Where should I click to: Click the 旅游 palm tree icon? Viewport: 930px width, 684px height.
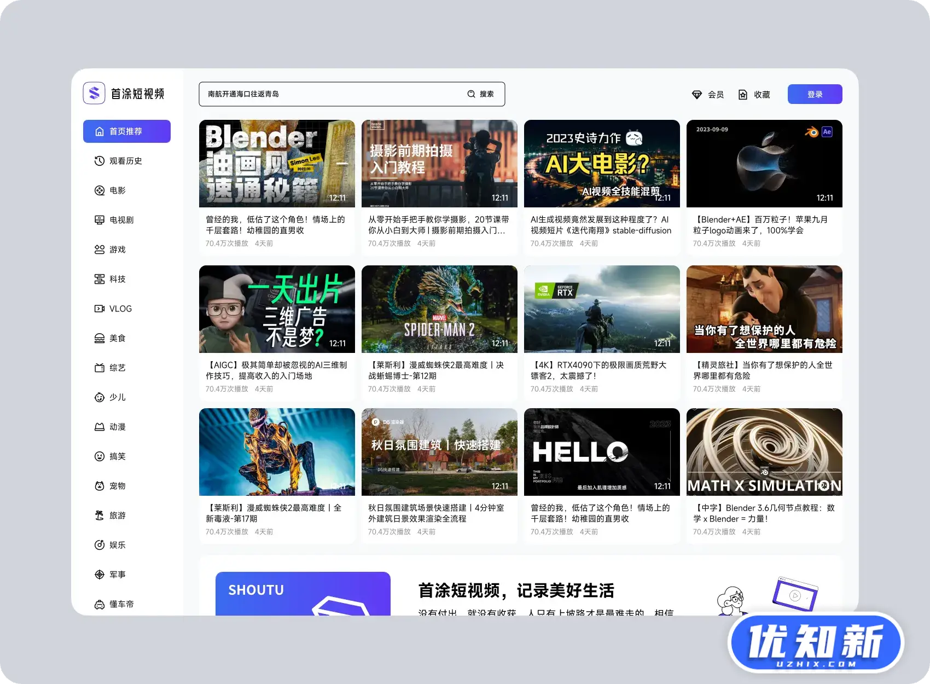[99, 515]
